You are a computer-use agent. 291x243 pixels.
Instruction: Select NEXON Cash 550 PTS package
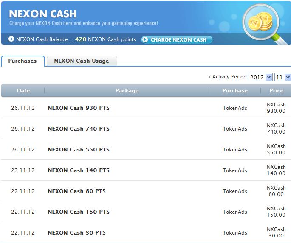[79, 149]
